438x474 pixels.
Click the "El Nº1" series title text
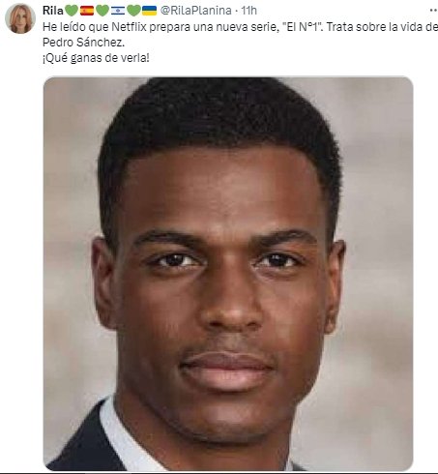pyautogui.click(x=305, y=27)
